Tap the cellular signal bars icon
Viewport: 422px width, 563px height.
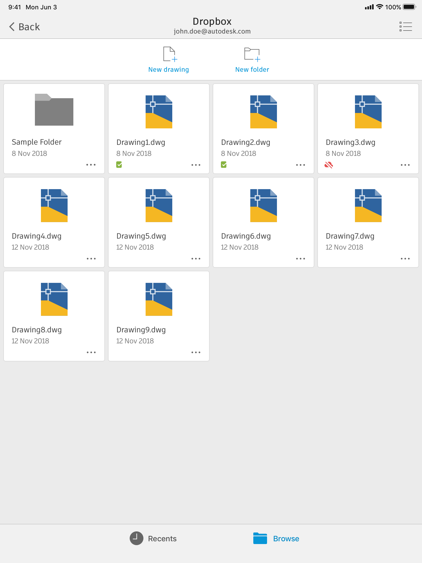click(369, 7)
